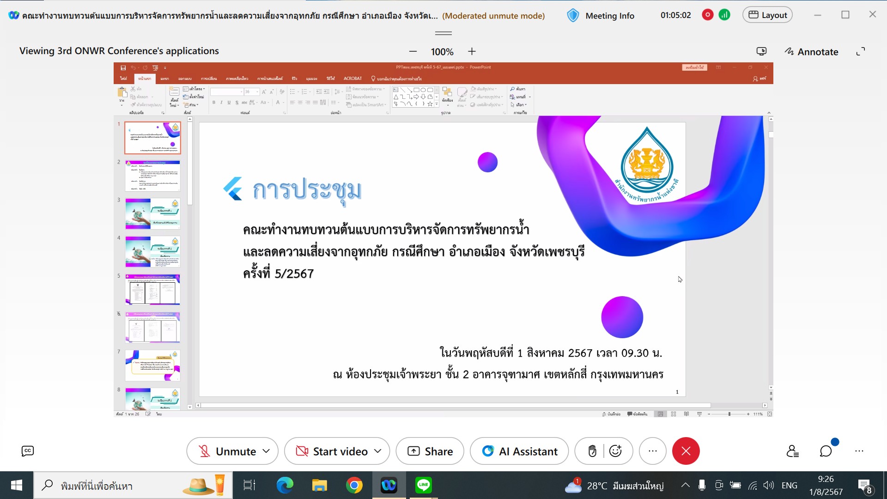Open the closed captions icon
This screenshot has height=499, width=887.
(x=28, y=451)
